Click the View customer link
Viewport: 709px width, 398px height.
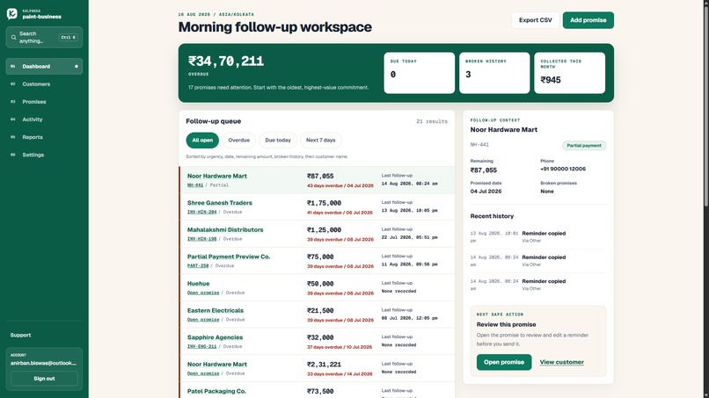(561, 362)
